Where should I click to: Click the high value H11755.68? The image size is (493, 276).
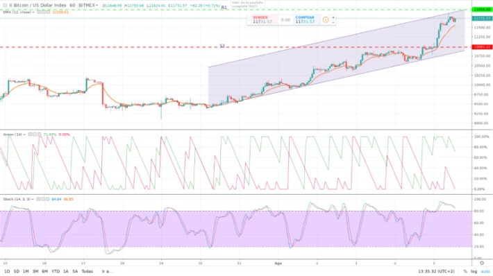(x=134, y=6)
